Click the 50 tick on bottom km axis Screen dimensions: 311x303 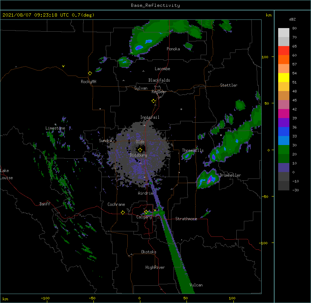tap(185, 298)
